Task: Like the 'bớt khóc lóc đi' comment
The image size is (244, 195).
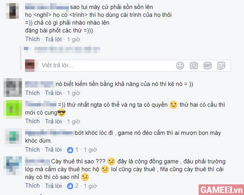Action: tap(32, 149)
